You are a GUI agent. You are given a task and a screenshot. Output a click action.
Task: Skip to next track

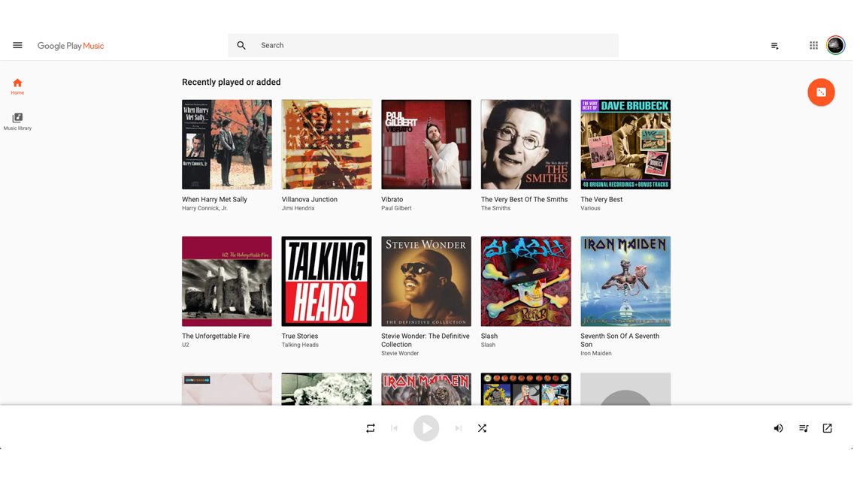[x=459, y=428]
